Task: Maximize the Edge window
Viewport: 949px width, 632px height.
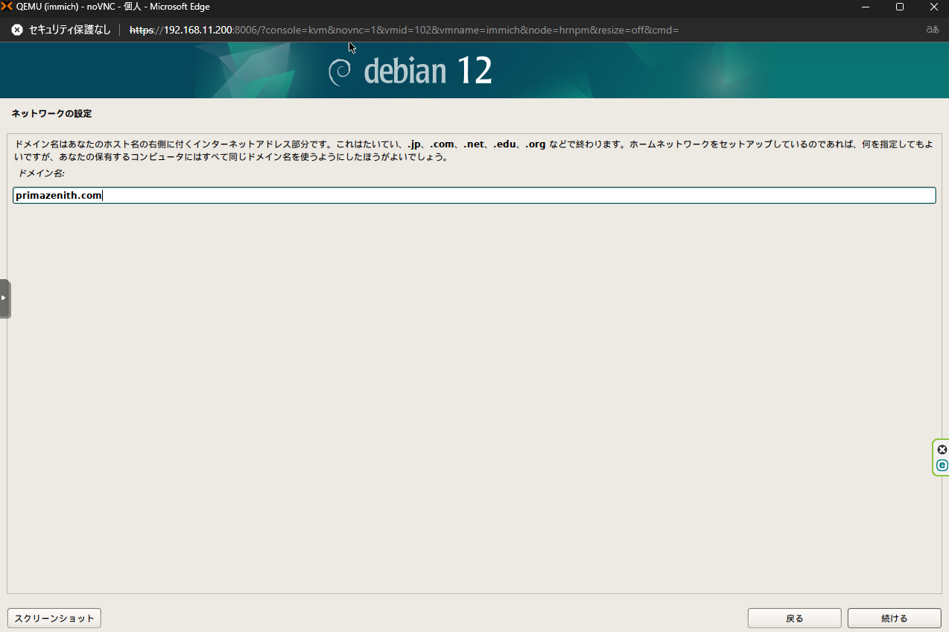Action: (900, 7)
